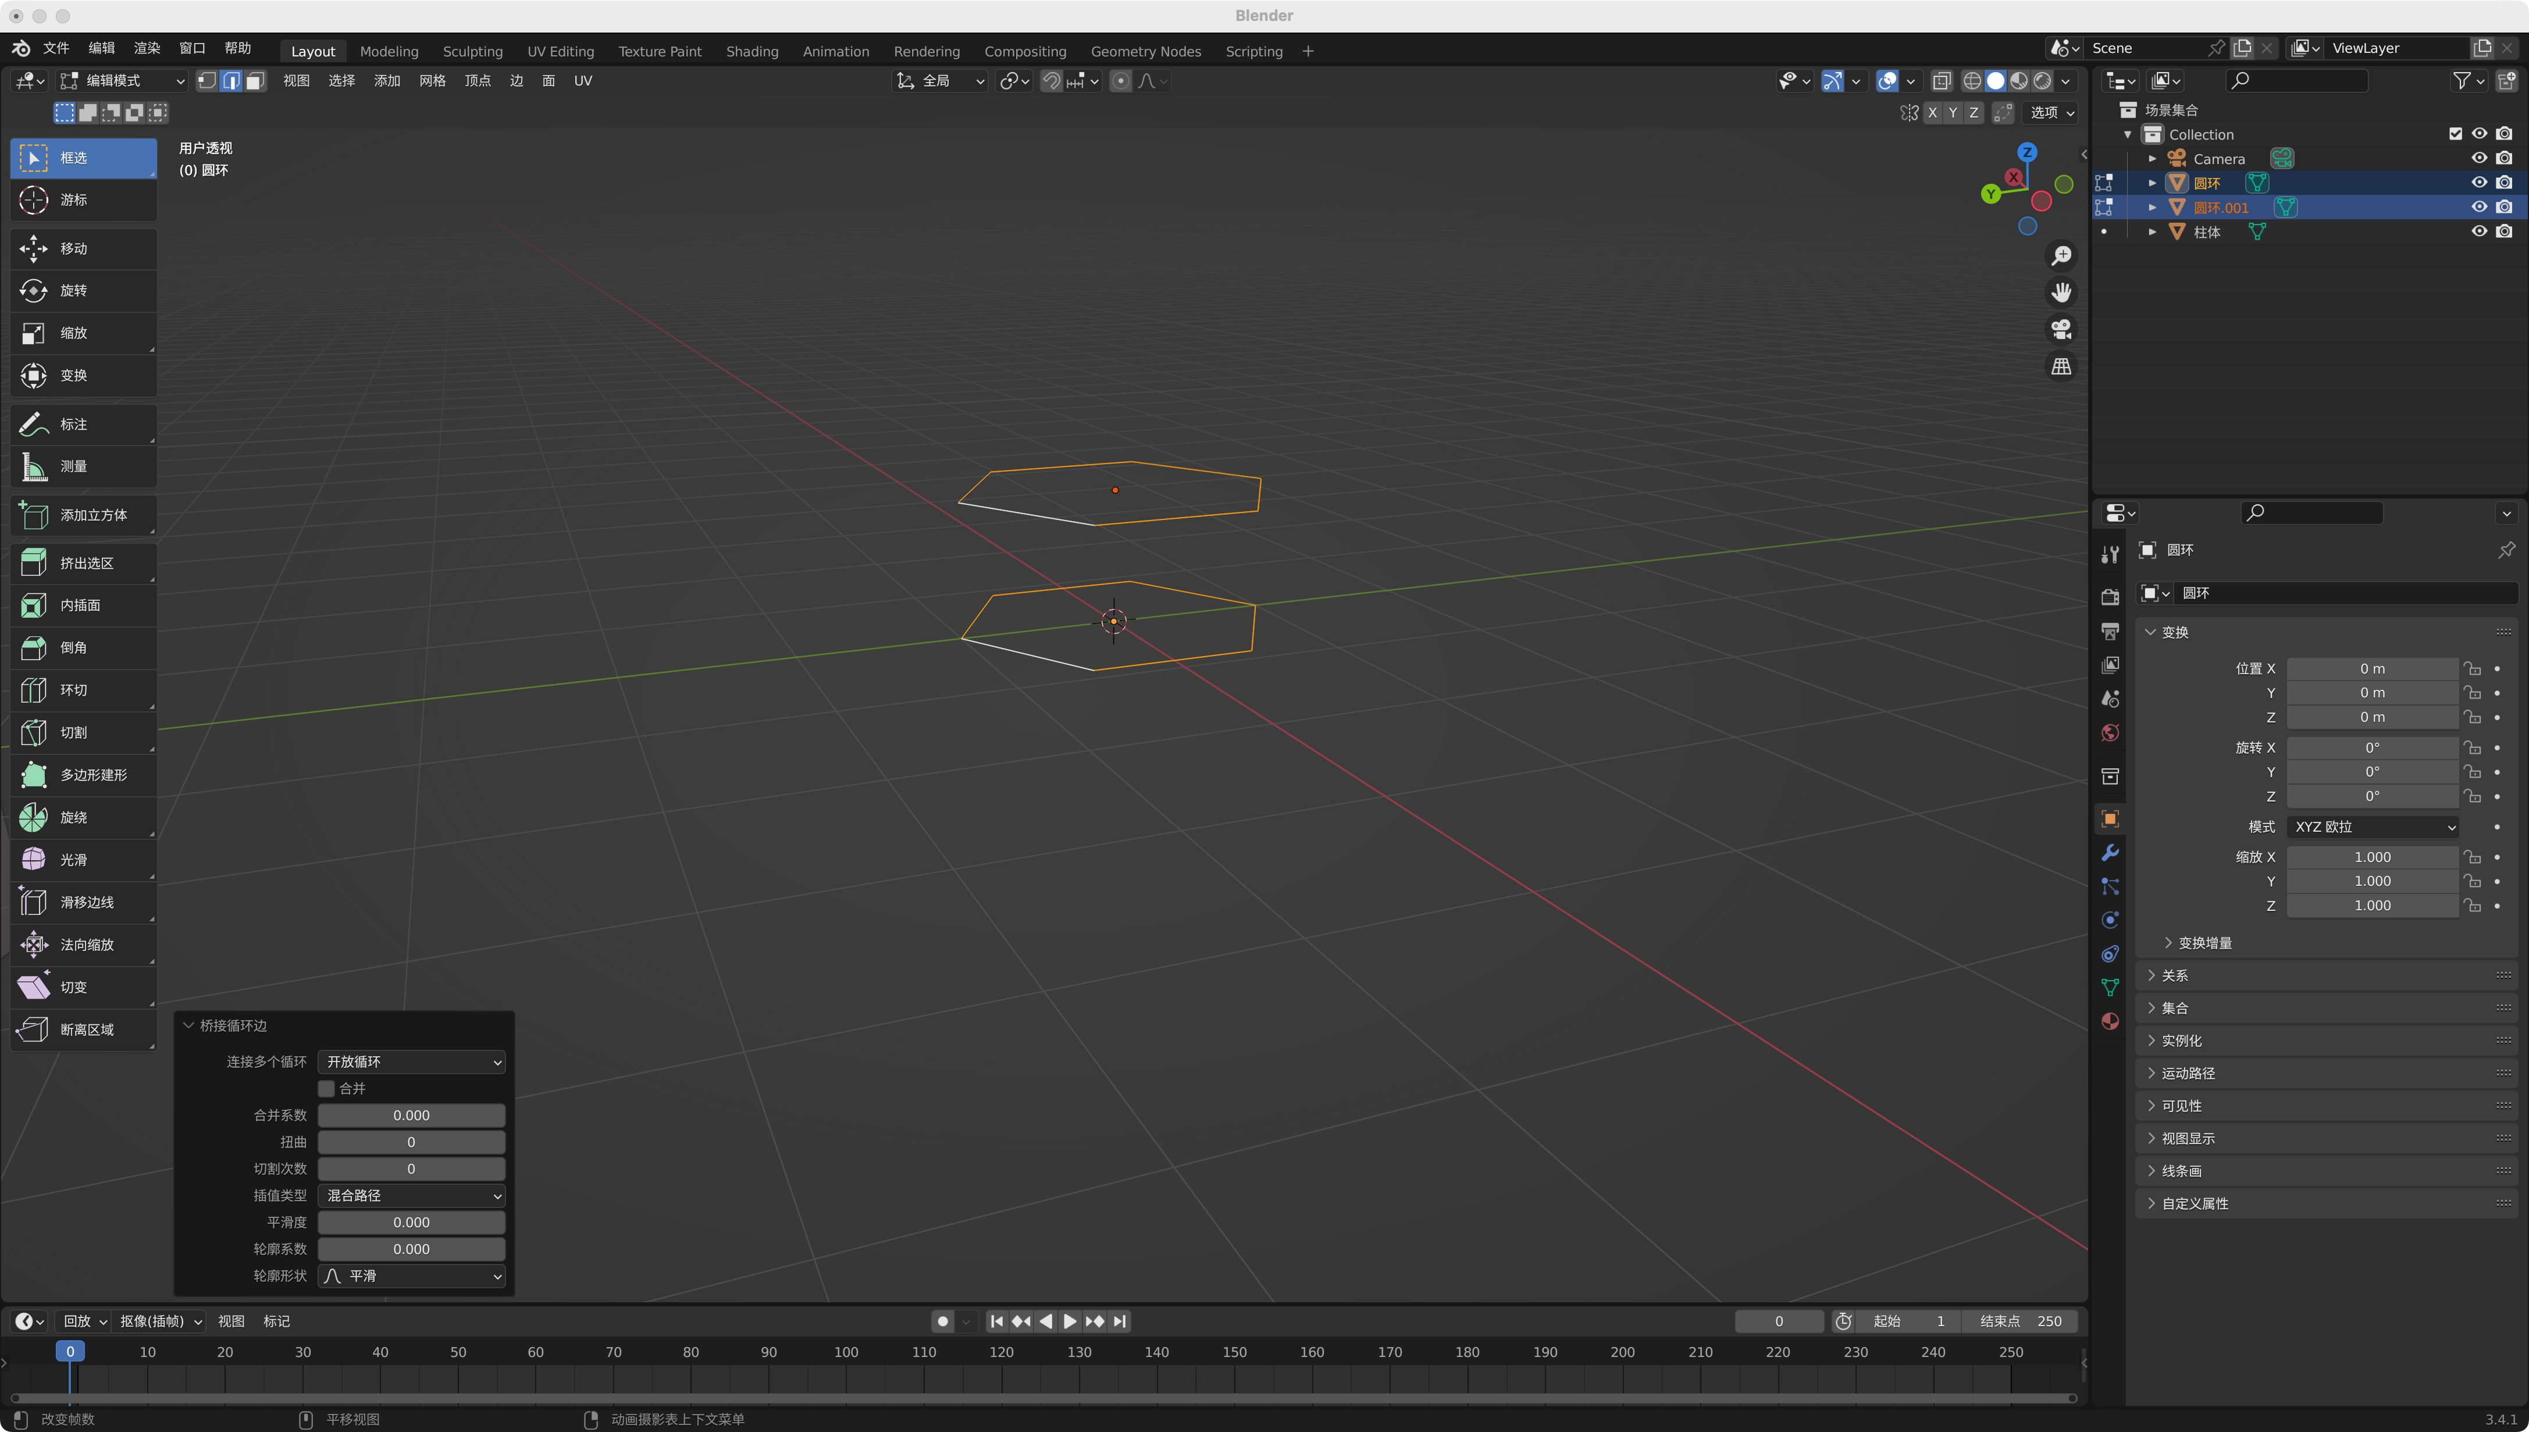2529x1432 pixels.
Task: Open the 插值类型 dropdown (混合路径)
Action: [x=411, y=1196]
